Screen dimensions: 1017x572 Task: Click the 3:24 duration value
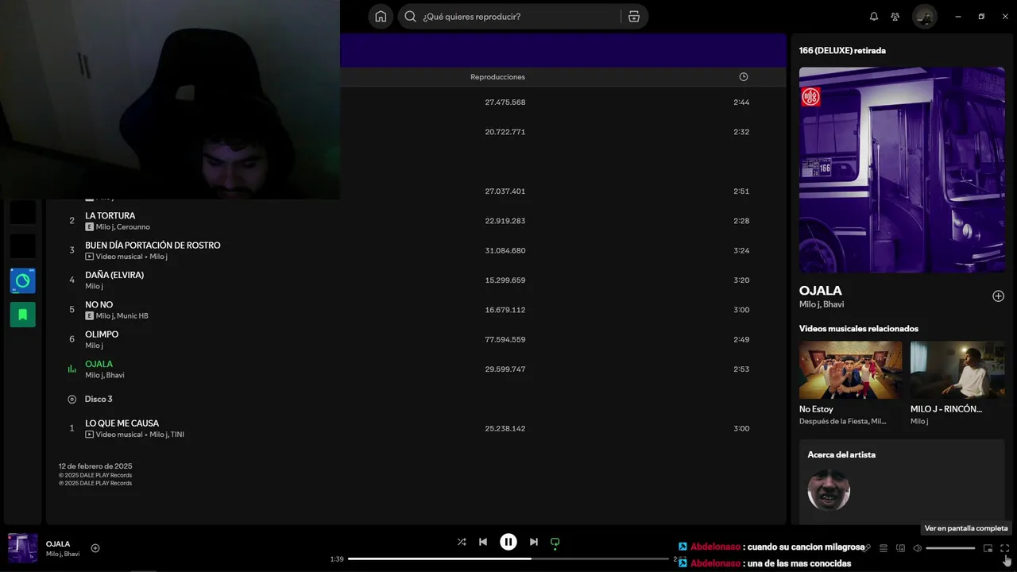point(741,250)
